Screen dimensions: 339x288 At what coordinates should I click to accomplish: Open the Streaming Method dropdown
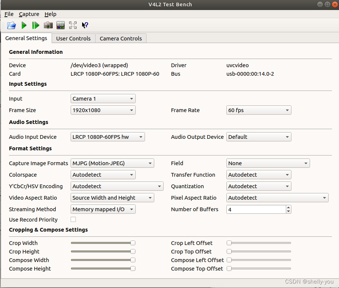(x=103, y=209)
